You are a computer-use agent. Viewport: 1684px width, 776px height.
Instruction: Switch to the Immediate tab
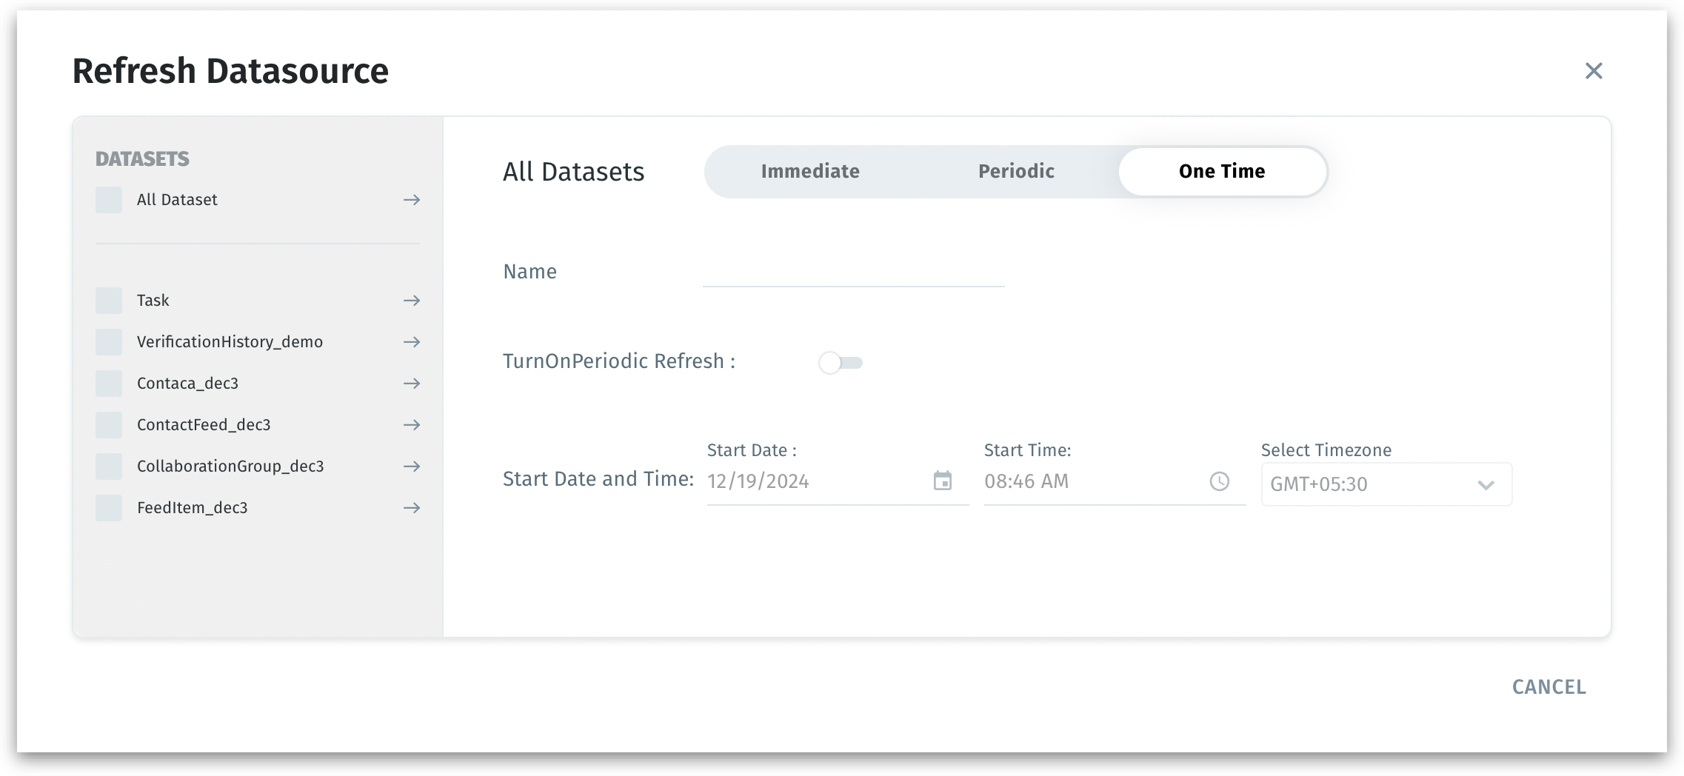coord(809,172)
